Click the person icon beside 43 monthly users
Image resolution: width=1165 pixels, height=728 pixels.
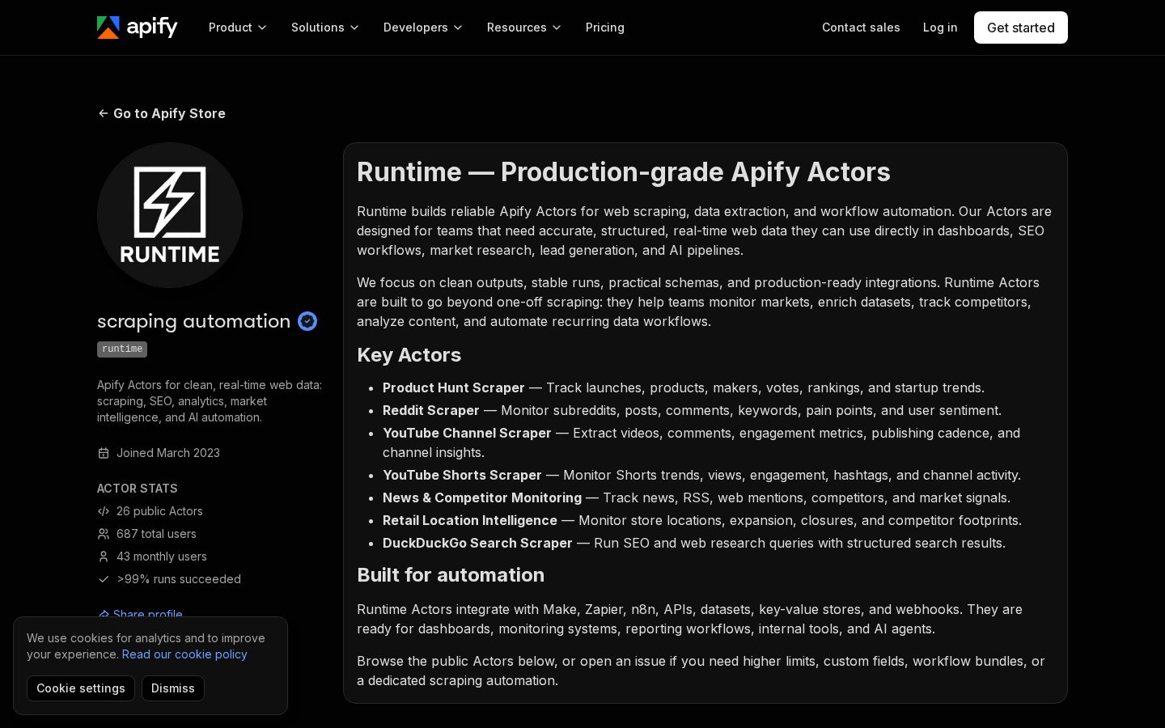[x=104, y=557]
